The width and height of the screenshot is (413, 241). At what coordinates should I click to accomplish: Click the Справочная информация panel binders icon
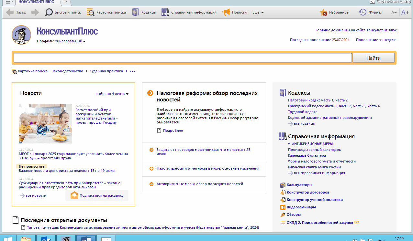click(283, 136)
